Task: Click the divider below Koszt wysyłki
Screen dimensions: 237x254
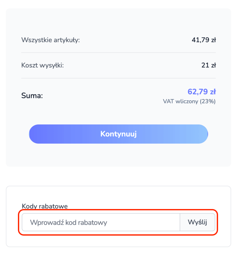Action: pyautogui.click(x=118, y=78)
